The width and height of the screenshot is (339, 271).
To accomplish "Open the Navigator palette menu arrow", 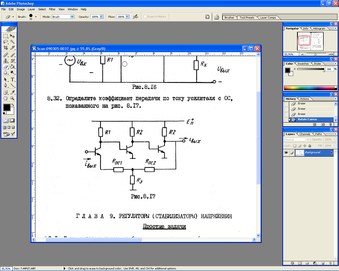I will [335, 28].
